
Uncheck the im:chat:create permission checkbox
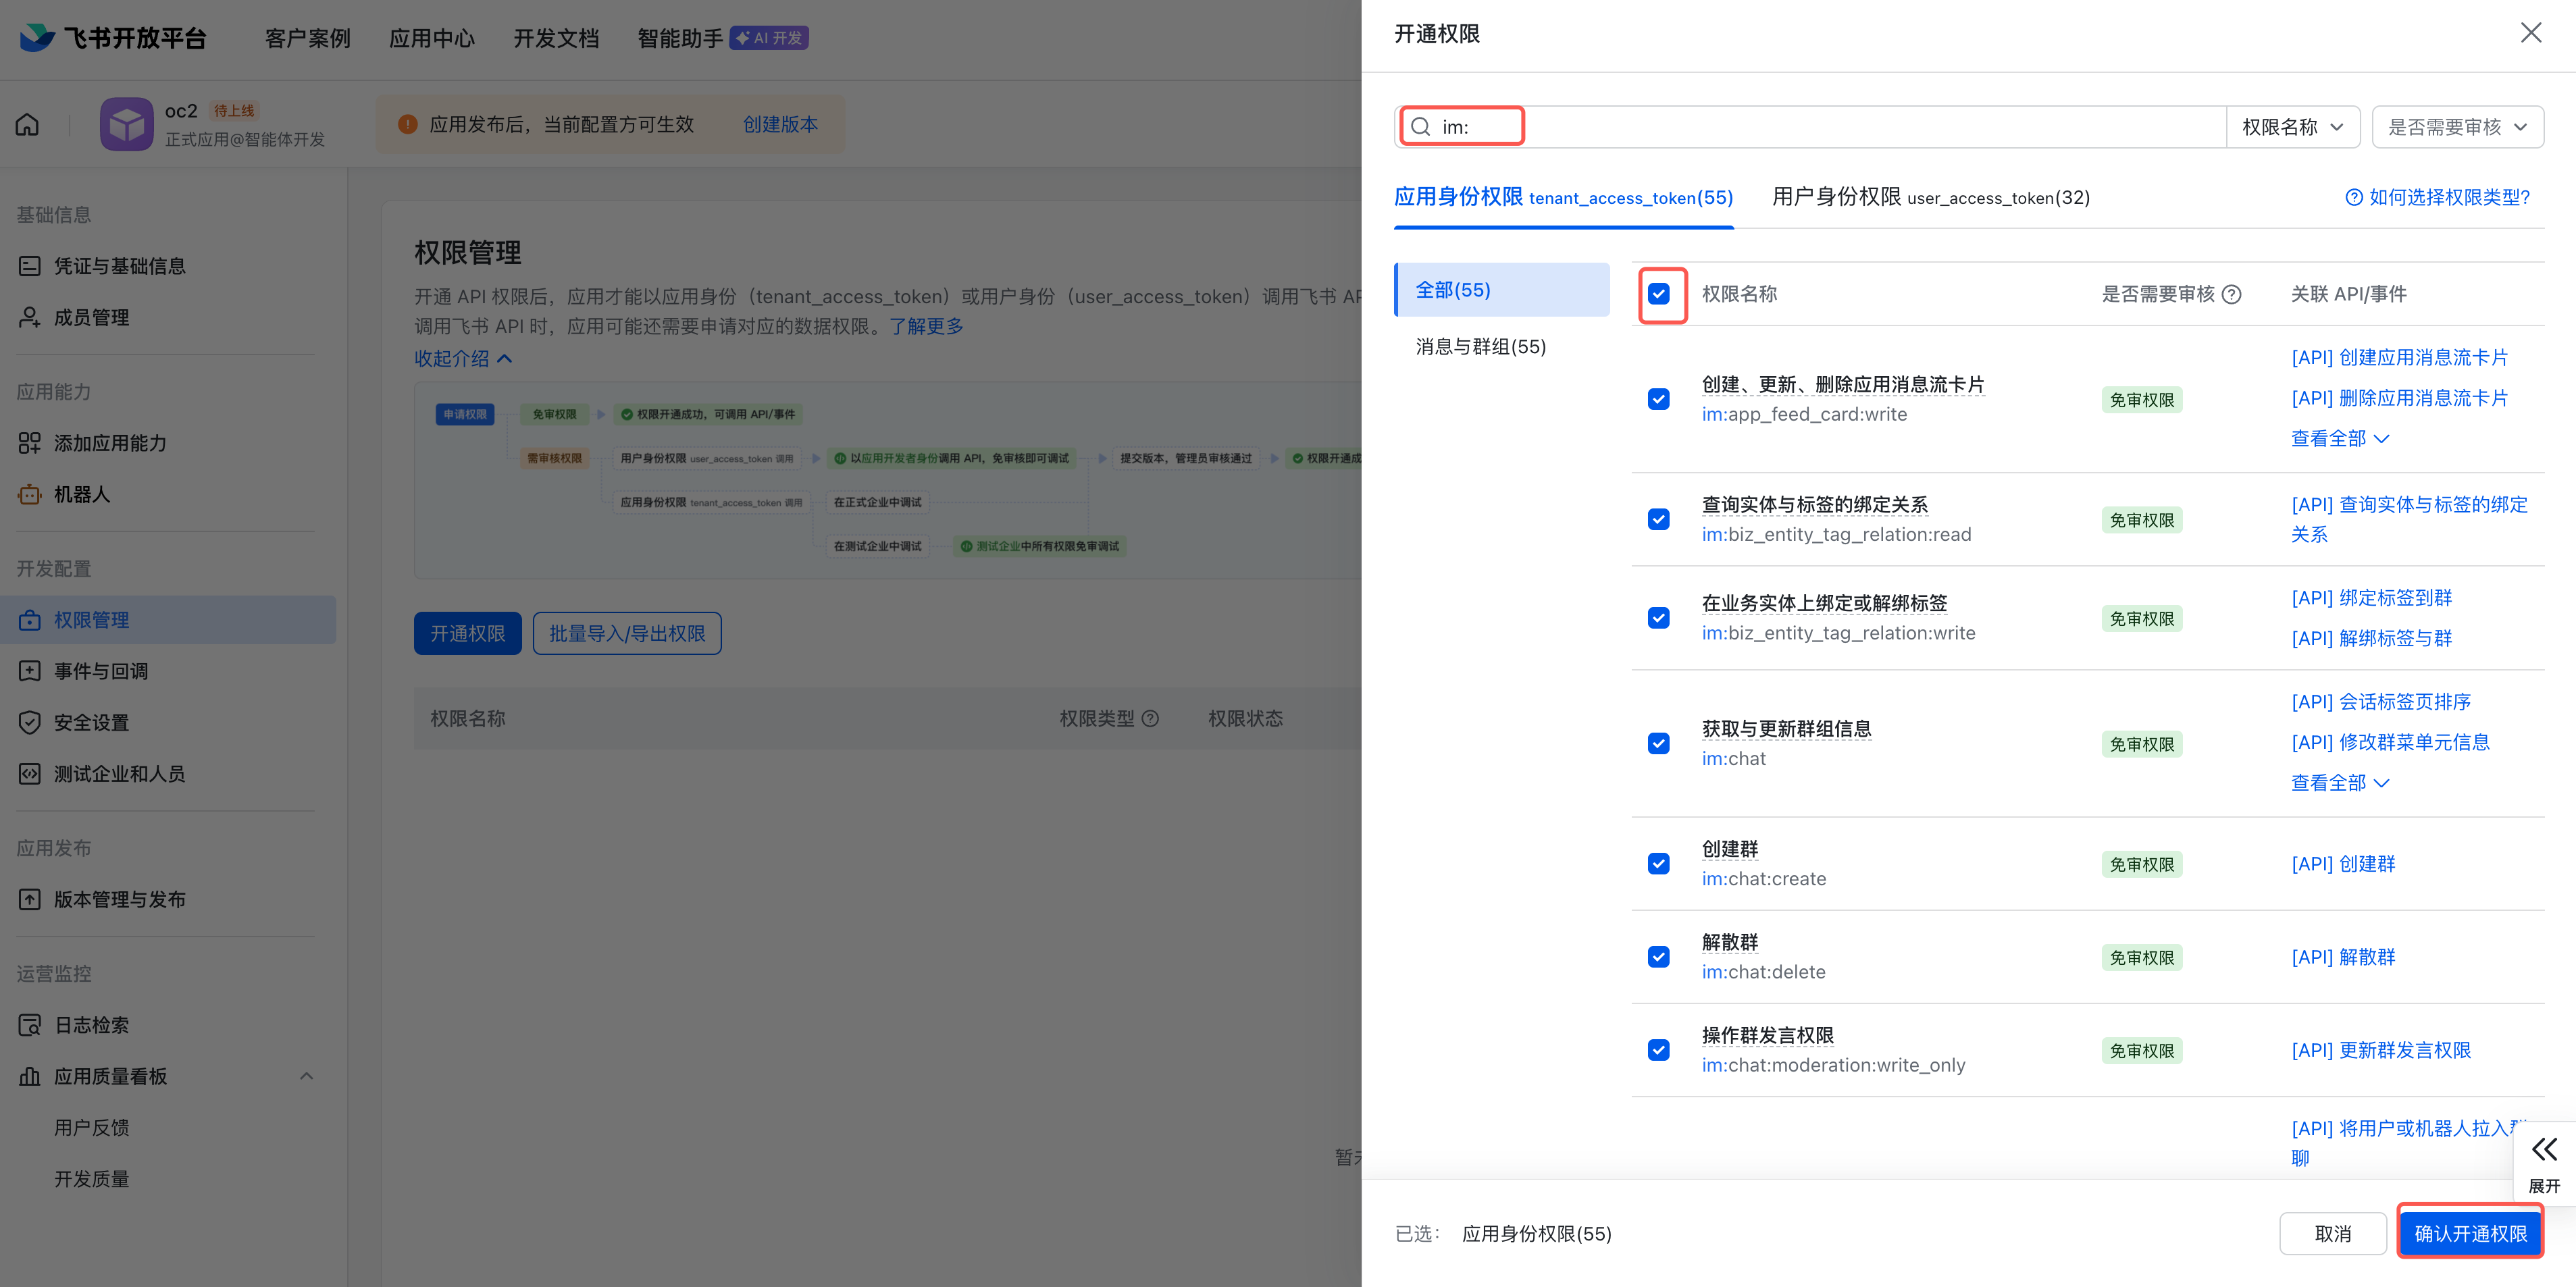(x=1659, y=863)
